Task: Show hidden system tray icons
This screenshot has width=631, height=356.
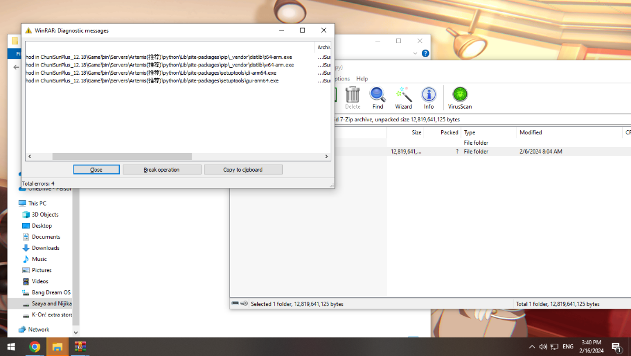Action: tap(532, 347)
